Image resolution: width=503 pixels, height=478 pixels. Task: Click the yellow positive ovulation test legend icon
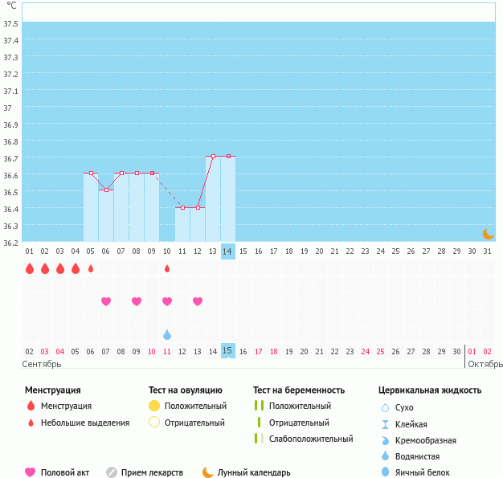coord(154,406)
